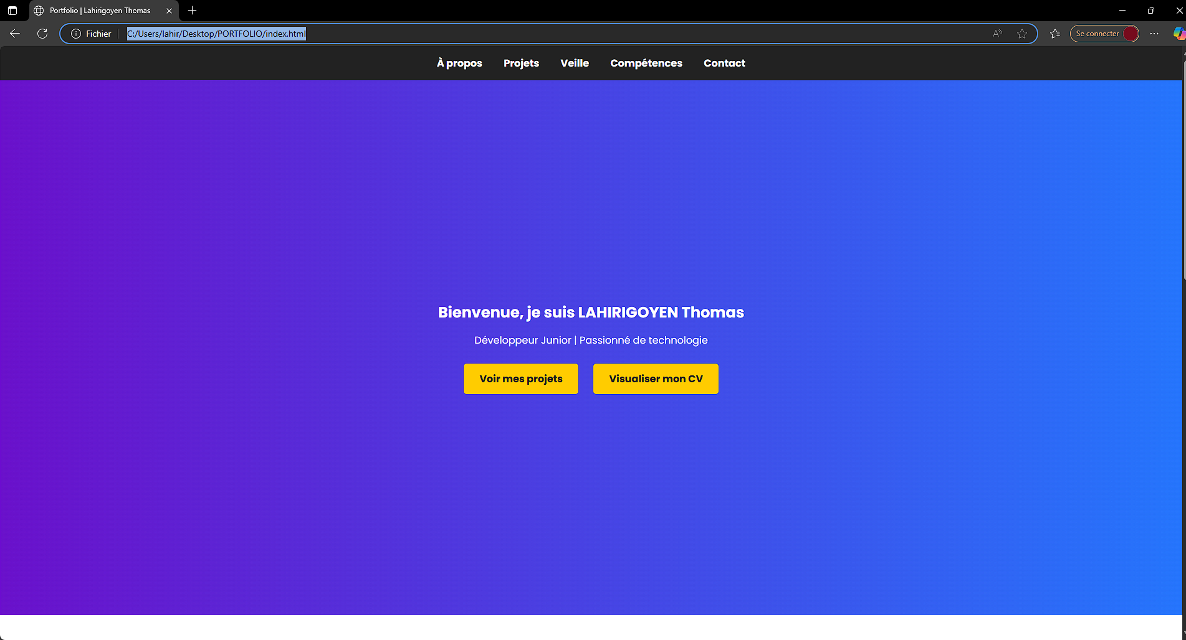Go to Veille section
The width and height of the screenshot is (1186, 640).
pyautogui.click(x=575, y=63)
